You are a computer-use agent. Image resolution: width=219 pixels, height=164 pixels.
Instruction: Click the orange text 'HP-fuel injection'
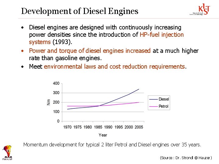point(162,35)
